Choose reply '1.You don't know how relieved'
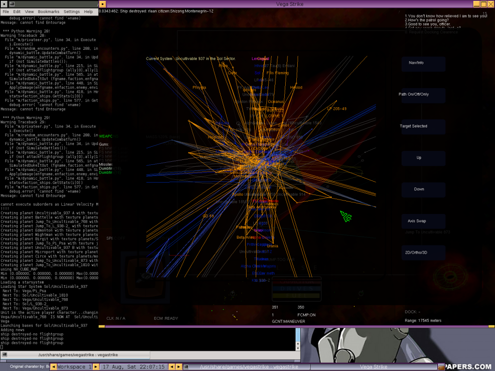Screen dimensions: 495x371 point(446,16)
